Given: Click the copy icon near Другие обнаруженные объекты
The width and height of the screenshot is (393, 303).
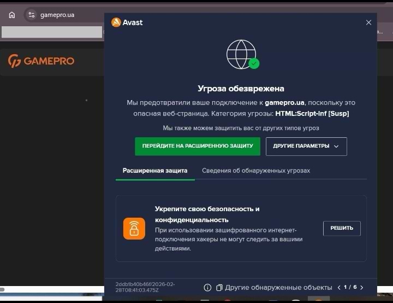Looking at the screenshot, I should (219, 288).
